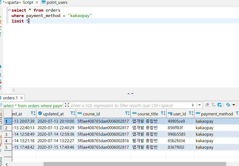The image size is (239, 166).
Task: Maximize the filter panel with expand icon
Action: (67, 105)
